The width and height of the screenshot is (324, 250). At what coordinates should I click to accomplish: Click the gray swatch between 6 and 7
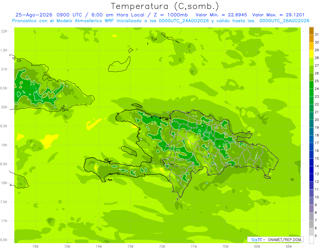(311, 224)
